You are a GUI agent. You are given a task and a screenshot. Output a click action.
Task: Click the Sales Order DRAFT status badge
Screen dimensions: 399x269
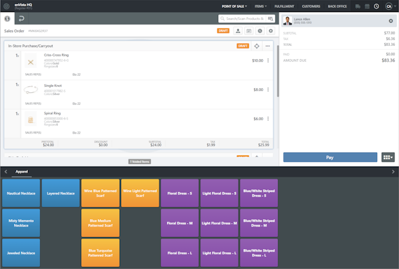pos(223,31)
